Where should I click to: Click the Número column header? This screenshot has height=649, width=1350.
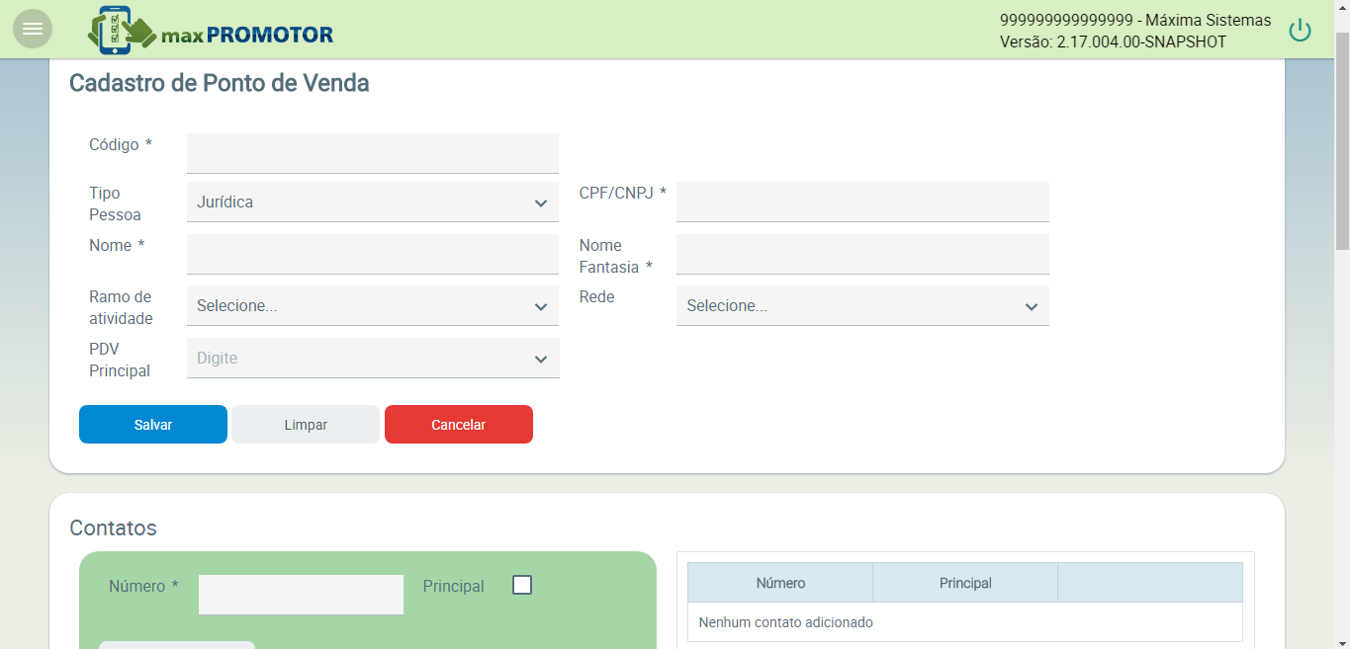780,583
